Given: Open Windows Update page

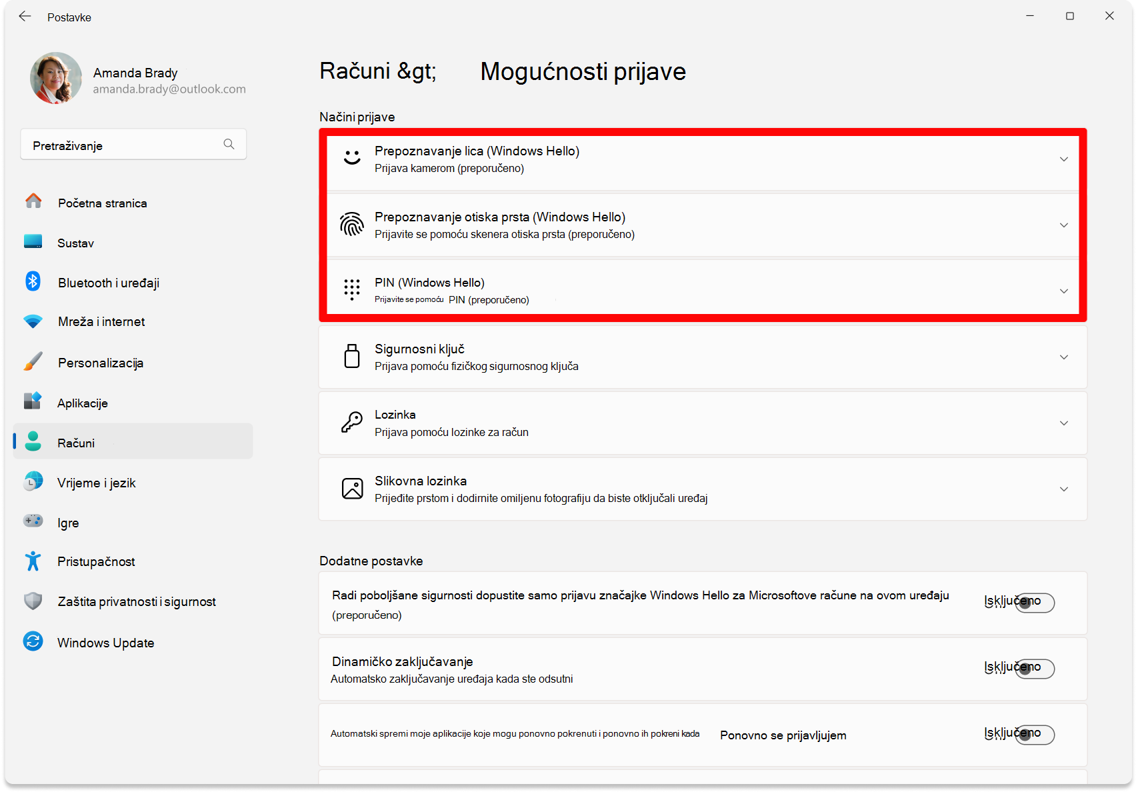Looking at the screenshot, I should pos(133,643).
